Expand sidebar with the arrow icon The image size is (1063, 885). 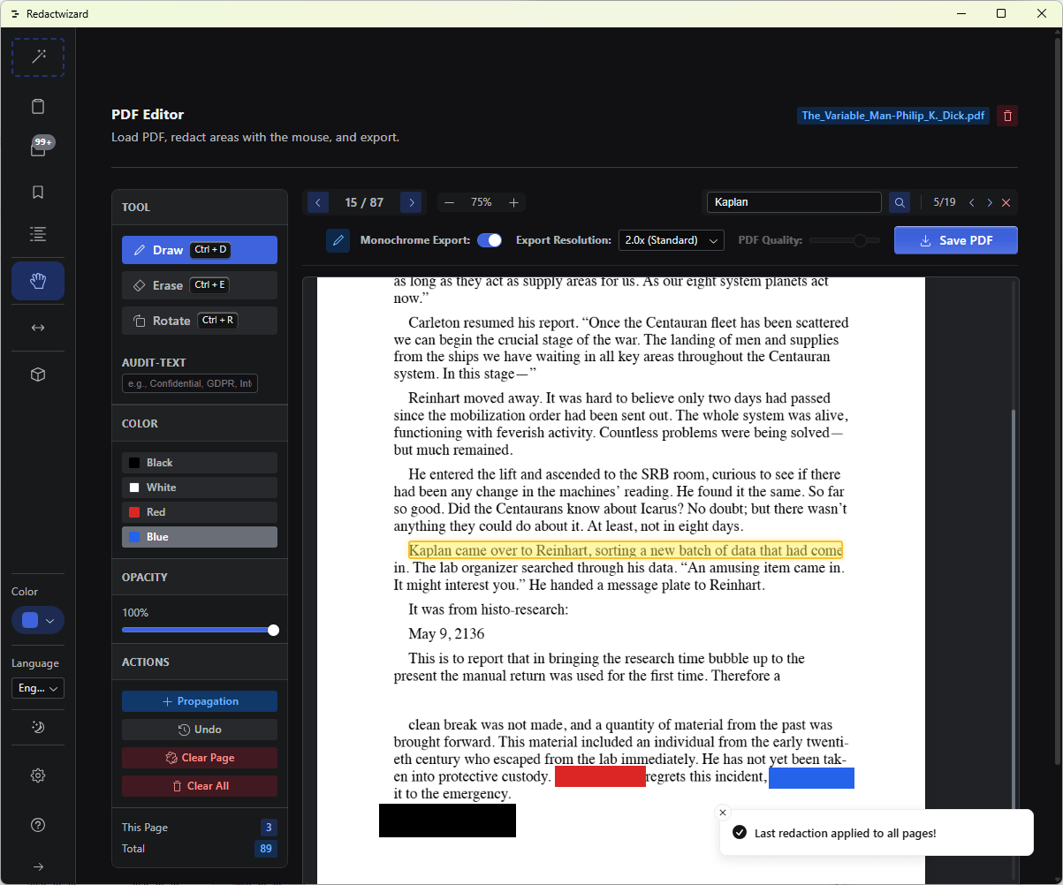[38, 866]
